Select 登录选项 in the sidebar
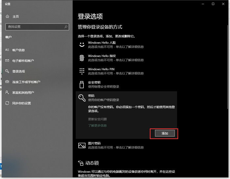 (x=19, y=71)
